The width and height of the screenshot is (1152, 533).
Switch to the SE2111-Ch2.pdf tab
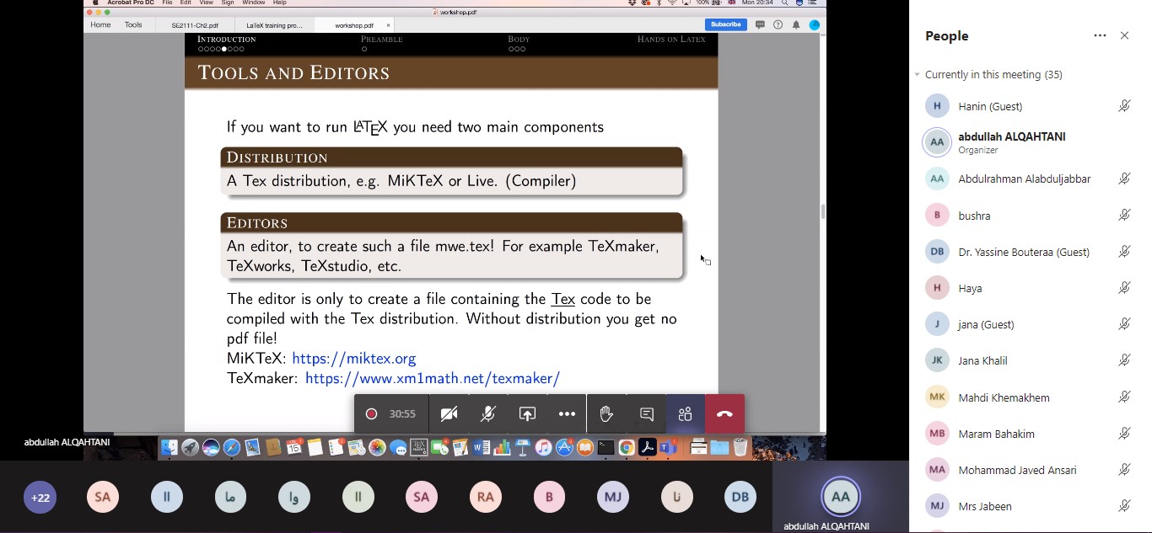coord(195,25)
